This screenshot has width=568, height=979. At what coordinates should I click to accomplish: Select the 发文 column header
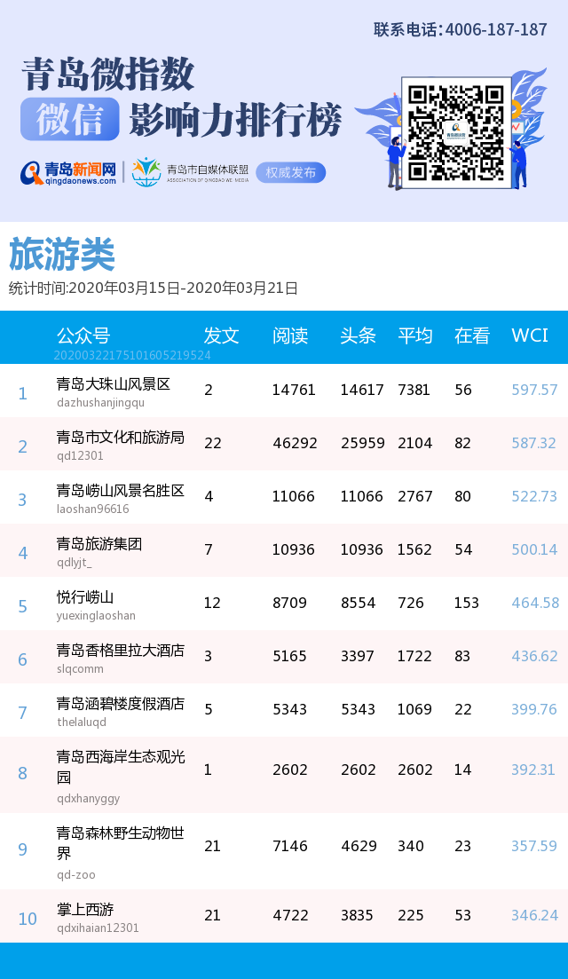tap(221, 336)
